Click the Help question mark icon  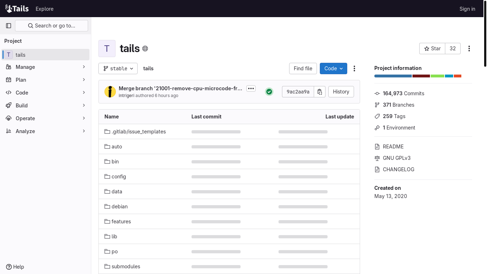coord(9,267)
